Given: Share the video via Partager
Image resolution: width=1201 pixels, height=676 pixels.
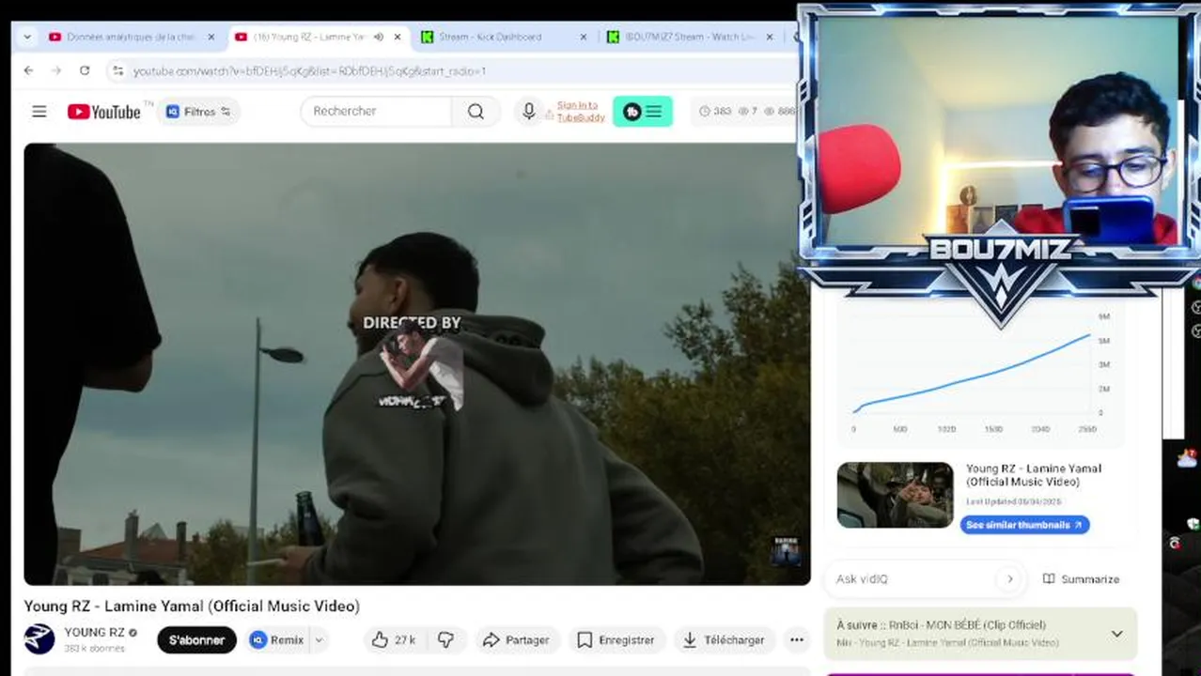Looking at the screenshot, I should [516, 640].
